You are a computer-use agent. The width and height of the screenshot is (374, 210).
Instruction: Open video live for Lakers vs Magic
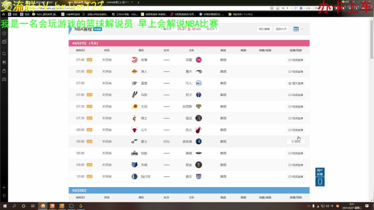(x=296, y=72)
